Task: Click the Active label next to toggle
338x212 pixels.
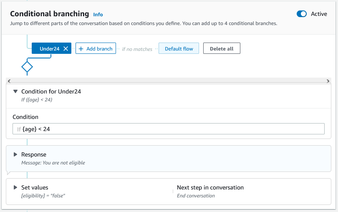Action: pyautogui.click(x=319, y=14)
